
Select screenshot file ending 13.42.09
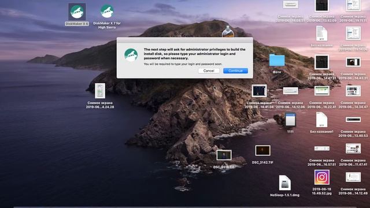coord(321,6)
